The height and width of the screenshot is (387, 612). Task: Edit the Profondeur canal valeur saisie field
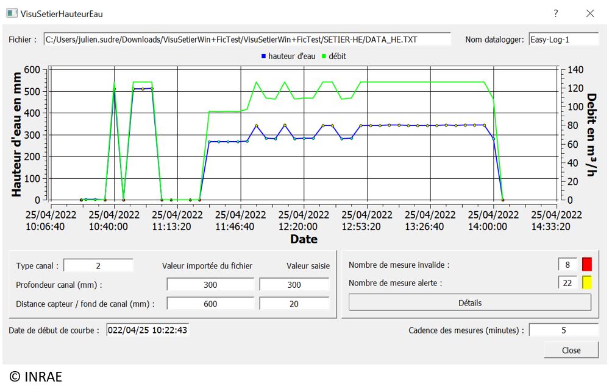point(294,285)
